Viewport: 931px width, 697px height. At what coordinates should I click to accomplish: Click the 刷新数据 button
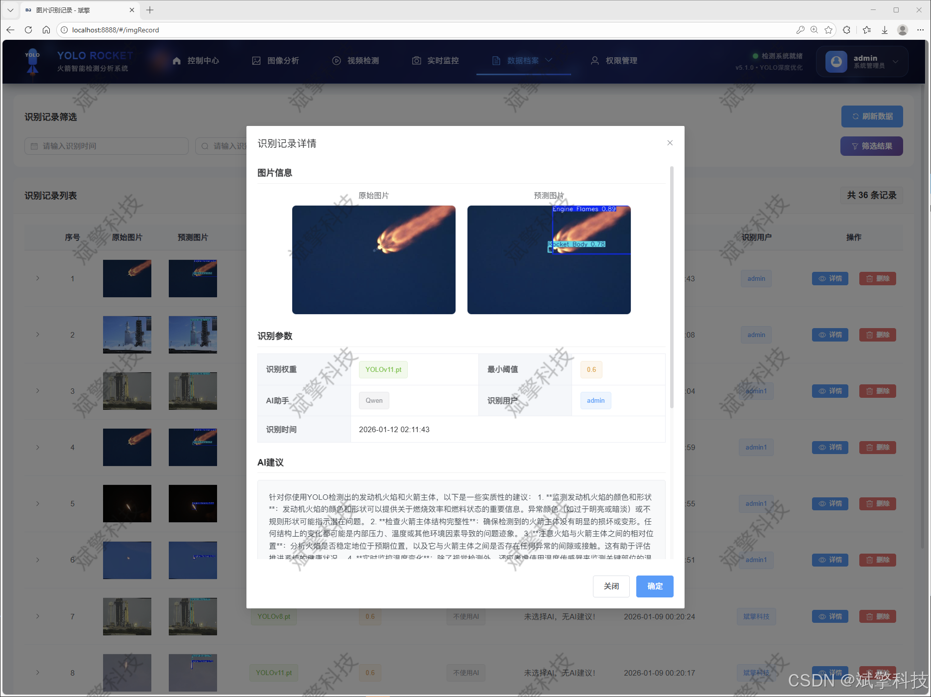point(872,116)
